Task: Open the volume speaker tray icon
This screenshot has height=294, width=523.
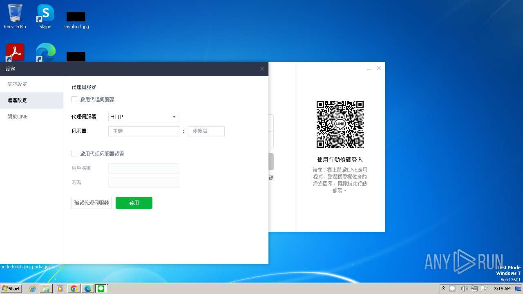Action: (x=464, y=289)
